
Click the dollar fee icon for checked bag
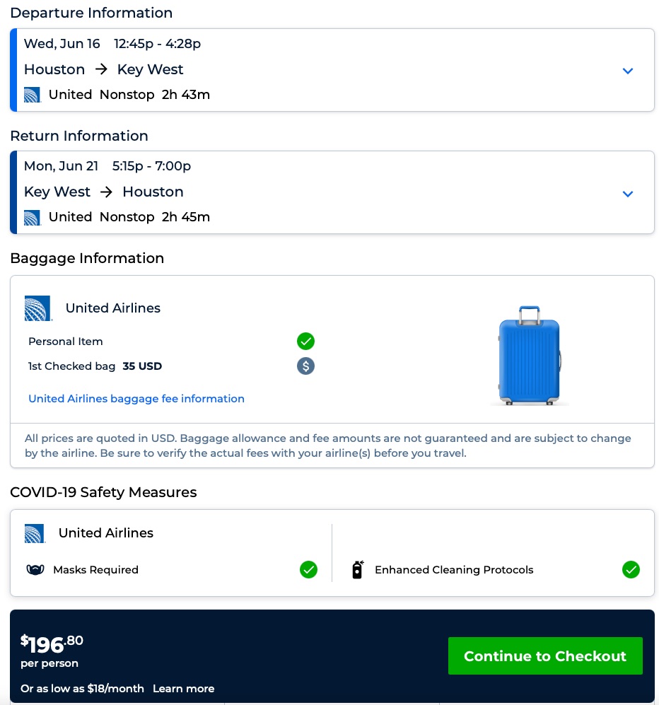pyautogui.click(x=305, y=366)
